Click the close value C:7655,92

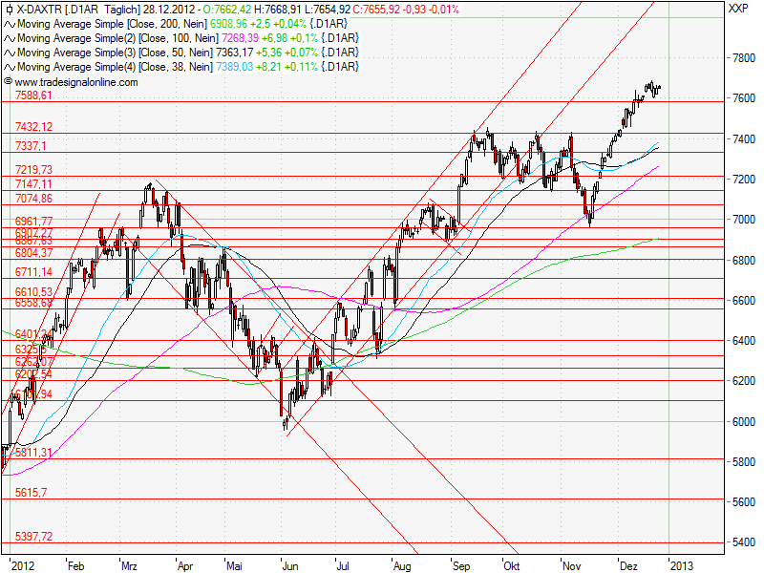375,10
